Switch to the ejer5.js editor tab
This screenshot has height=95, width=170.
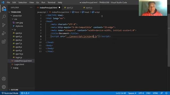tap(70, 8)
